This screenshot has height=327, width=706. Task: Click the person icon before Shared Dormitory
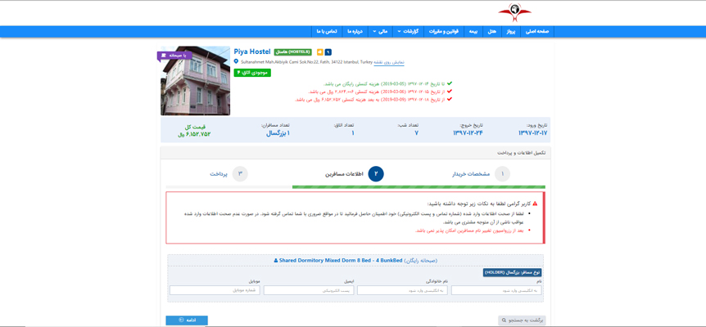tap(276, 261)
